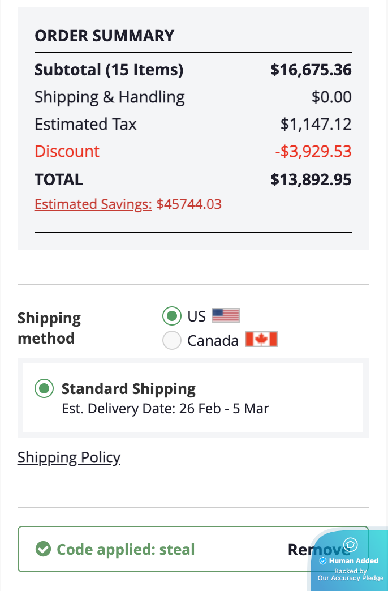Click the small check icon beside Human Added
The height and width of the screenshot is (591, 388).
tap(323, 561)
